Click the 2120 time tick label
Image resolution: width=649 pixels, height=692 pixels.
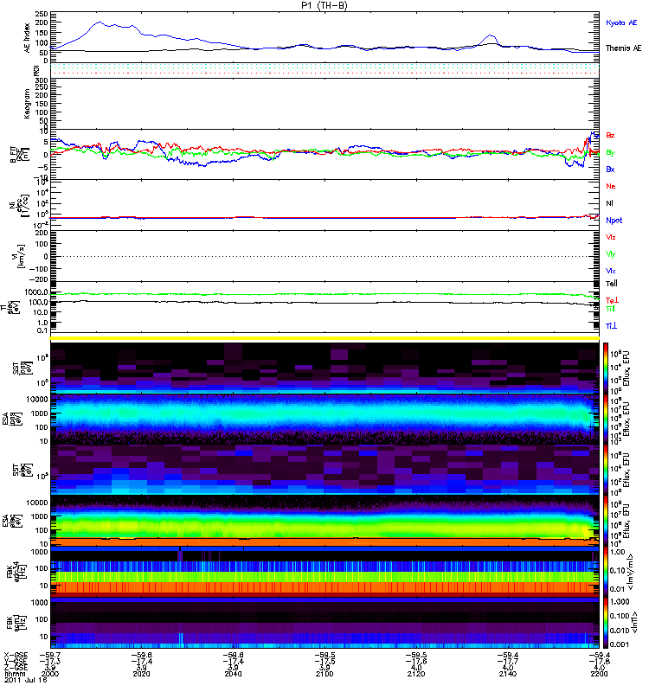tap(416, 674)
